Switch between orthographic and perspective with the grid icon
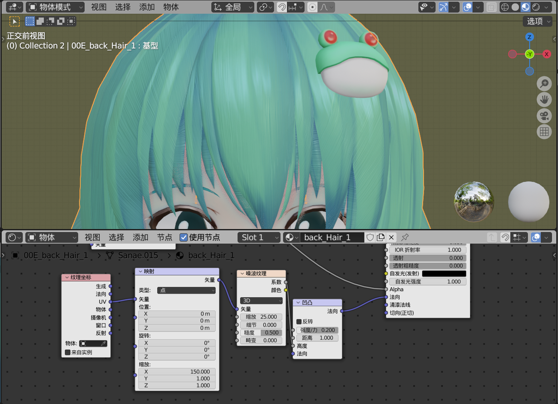 point(544,132)
